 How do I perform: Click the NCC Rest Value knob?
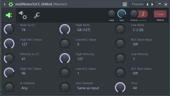pyautogui.click(x=120, y=44)
